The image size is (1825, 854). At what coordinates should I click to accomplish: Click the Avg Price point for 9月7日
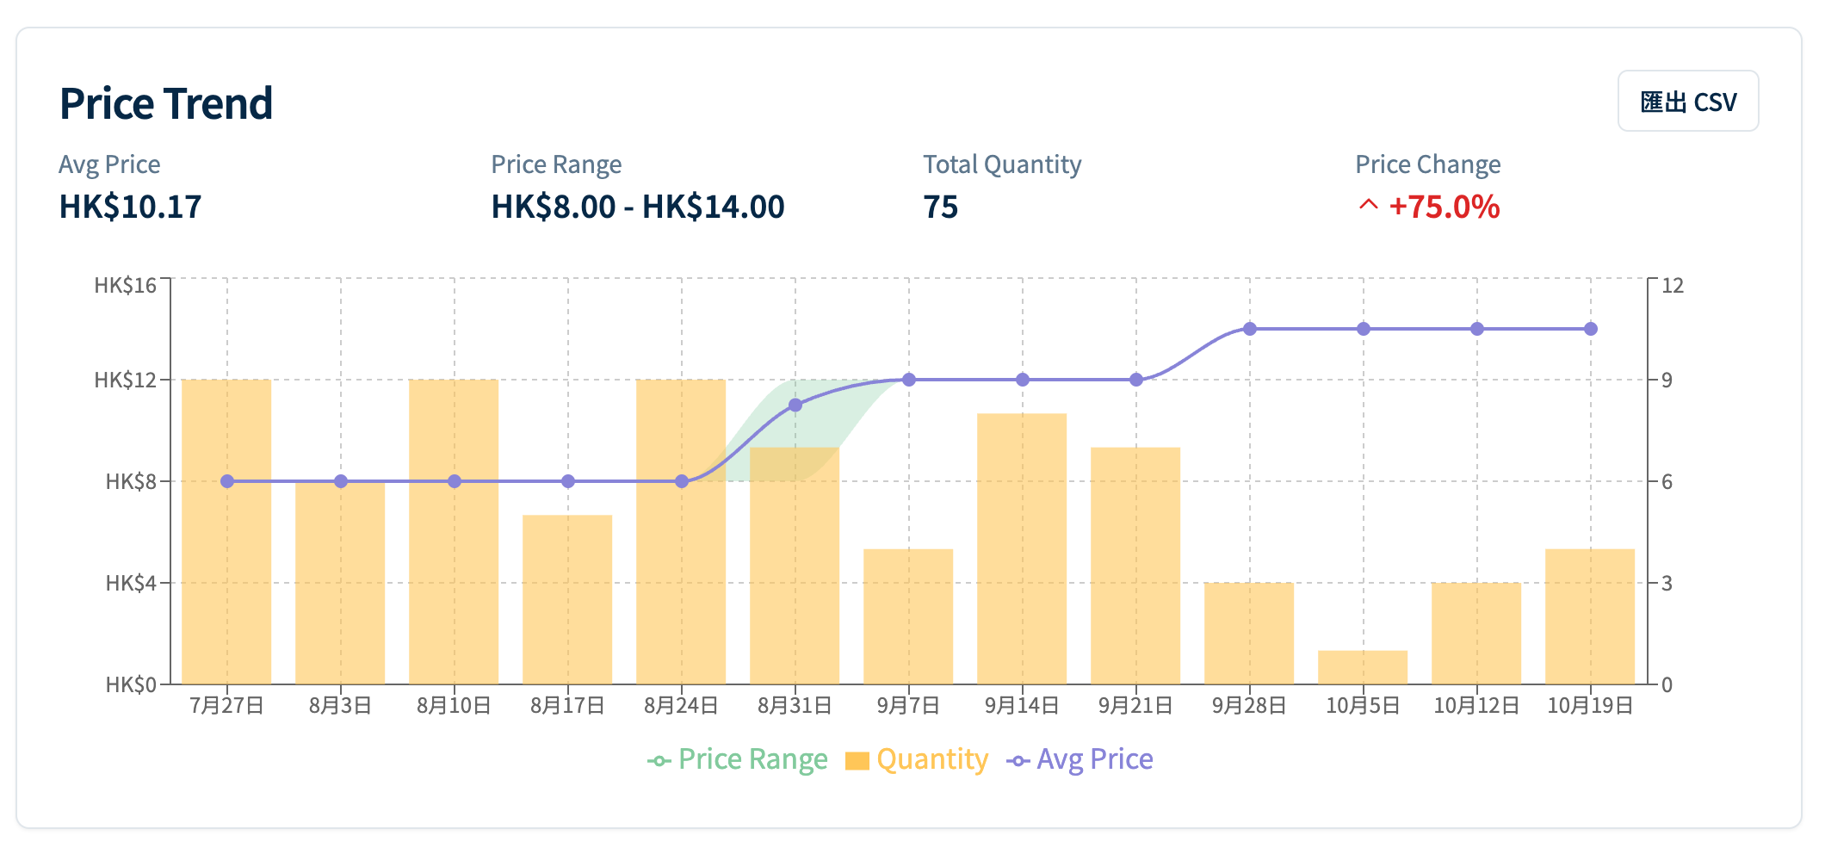[x=909, y=380]
